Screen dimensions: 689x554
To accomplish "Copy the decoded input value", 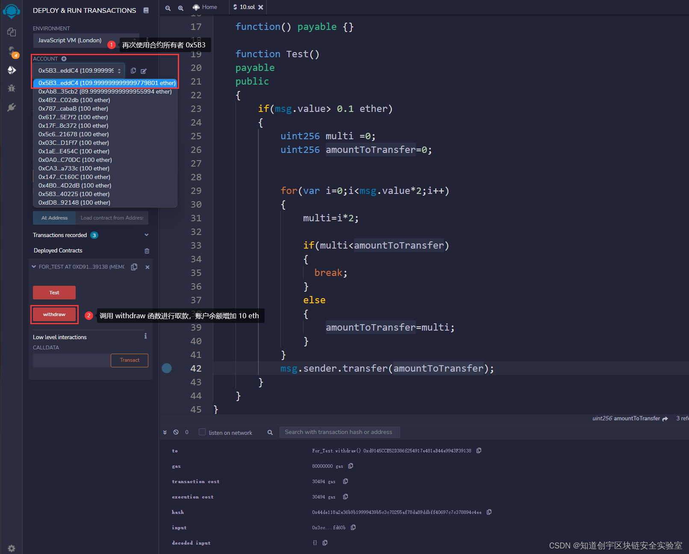I will coord(325,543).
